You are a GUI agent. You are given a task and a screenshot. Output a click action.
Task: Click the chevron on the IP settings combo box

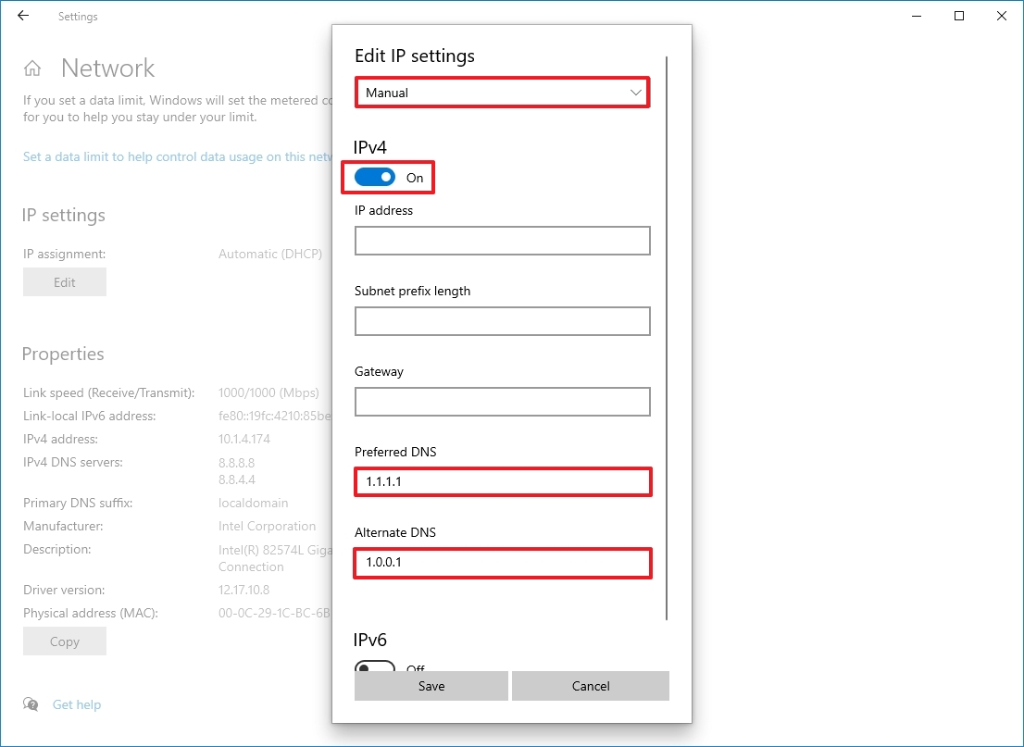pyautogui.click(x=635, y=93)
